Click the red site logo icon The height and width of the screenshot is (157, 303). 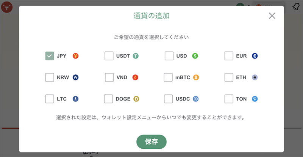(x=6, y=7)
